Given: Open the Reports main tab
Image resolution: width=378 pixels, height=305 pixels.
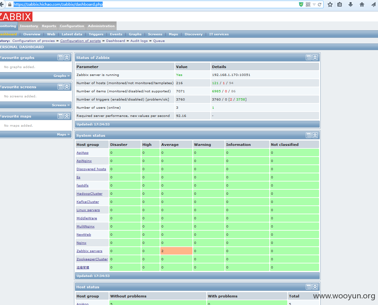Looking at the screenshot, I should tap(49, 26).
